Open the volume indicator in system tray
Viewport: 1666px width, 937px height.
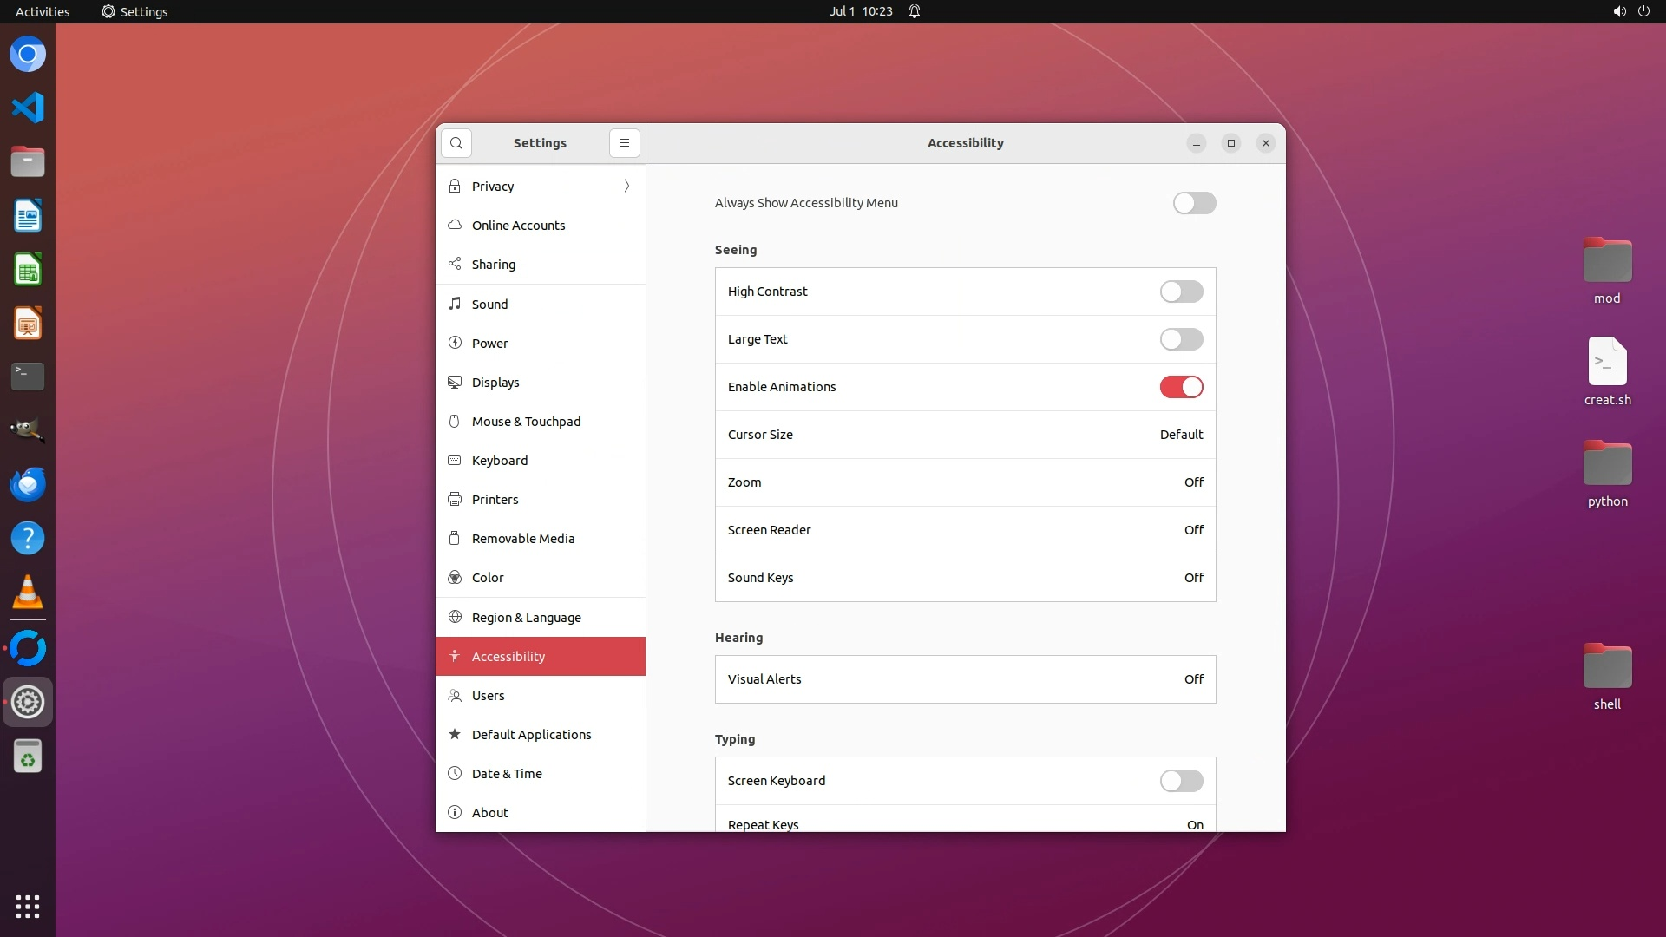pyautogui.click(x=1619, y=11)
